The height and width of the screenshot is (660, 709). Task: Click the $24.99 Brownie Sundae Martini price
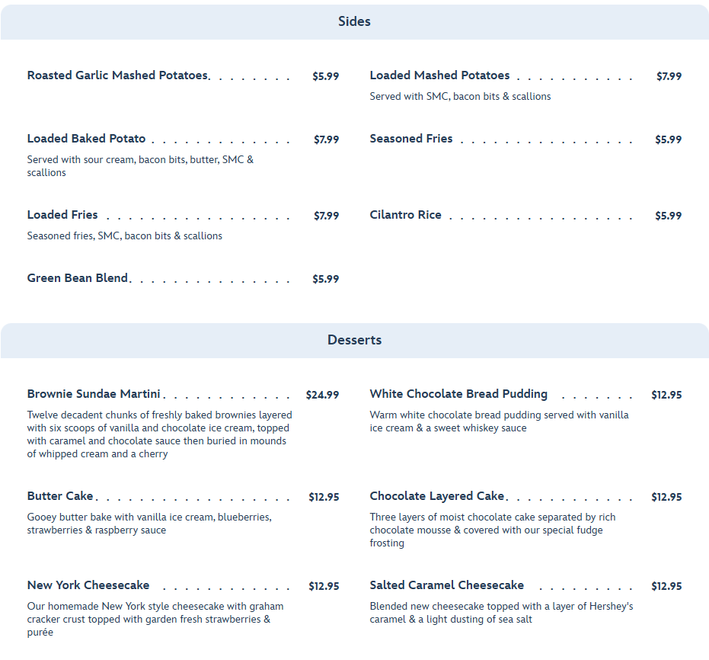(322, 395)
